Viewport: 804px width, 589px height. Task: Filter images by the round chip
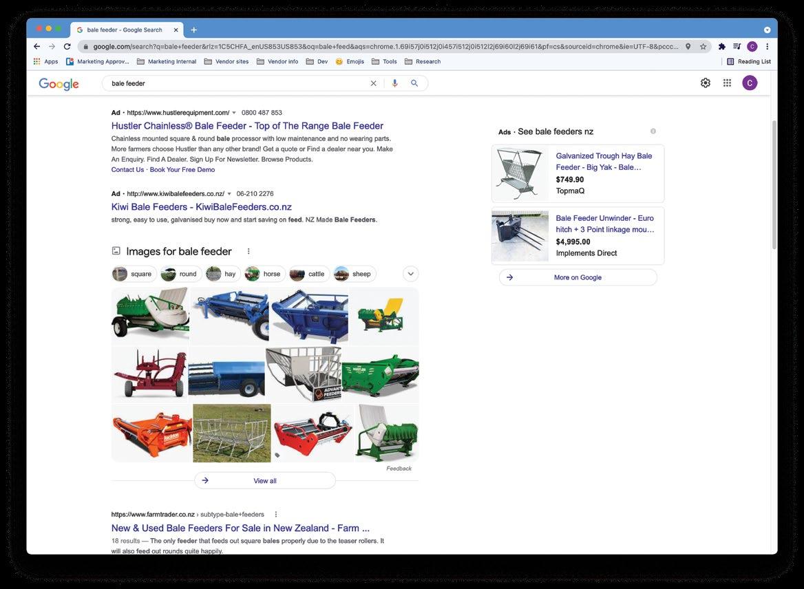click(180, 274)
